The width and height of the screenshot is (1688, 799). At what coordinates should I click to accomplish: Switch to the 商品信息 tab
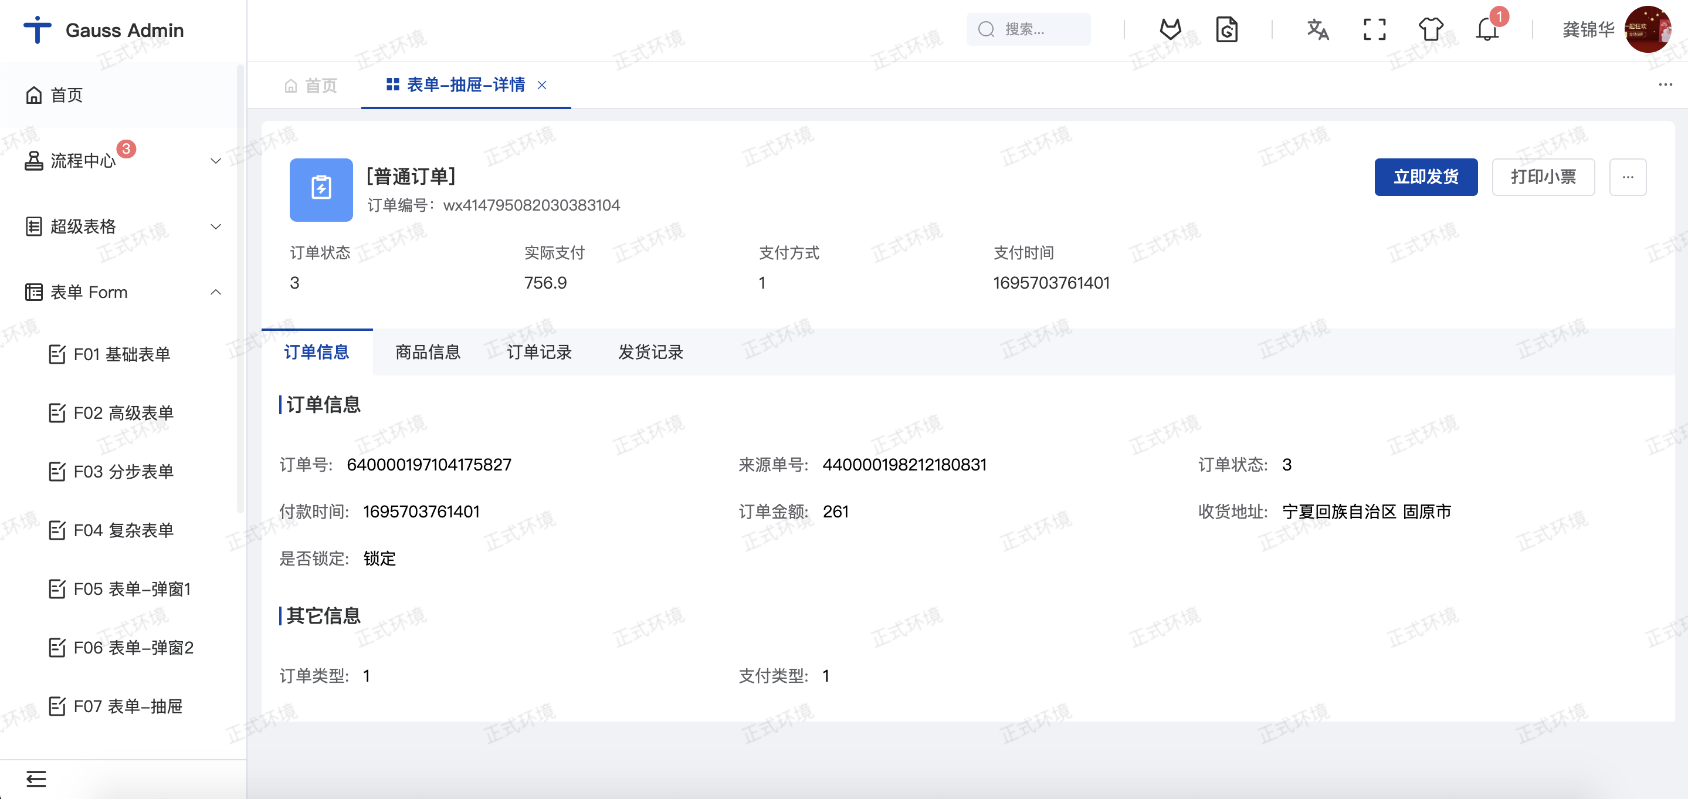coord(428,352)
